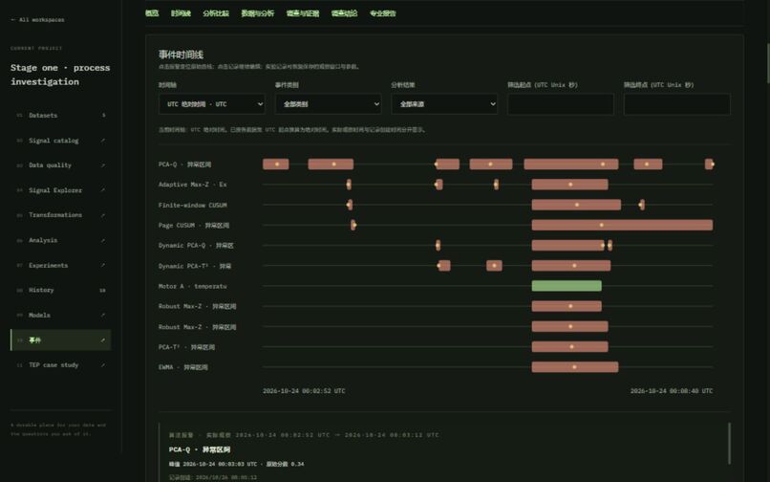
Task: Click timeline start timestamp 00:02:52 UTC
Action: pyautogui.click(x=304, y=391)
